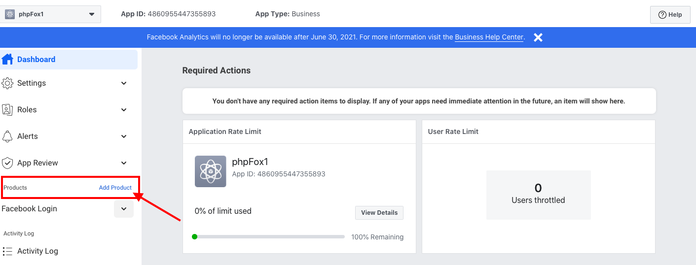Click the View Details button
Viewport: 696px width, 265px height.
[x=379, y=213]
